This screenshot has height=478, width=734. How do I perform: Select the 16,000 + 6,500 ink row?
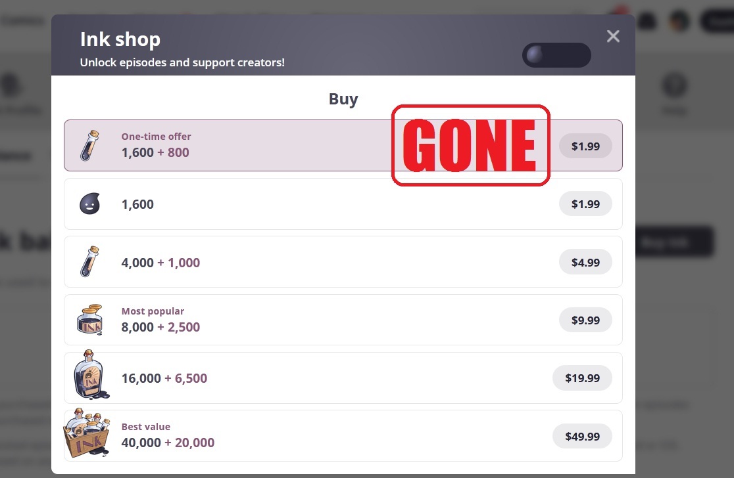342,378
